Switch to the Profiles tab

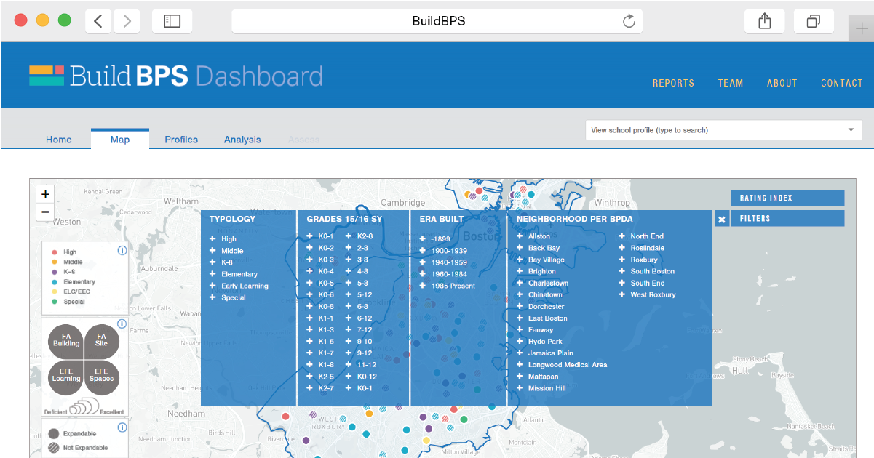tap(181, 140)
